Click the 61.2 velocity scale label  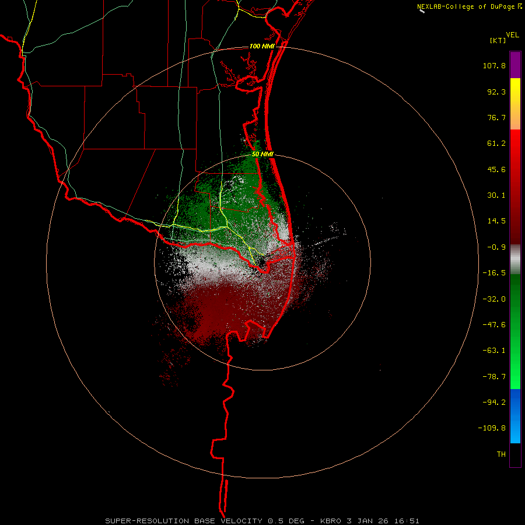tap(496, 143)
